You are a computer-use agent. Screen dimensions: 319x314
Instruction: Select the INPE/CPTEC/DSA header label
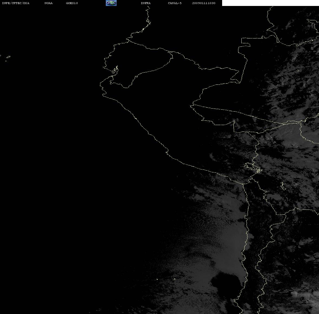click(15, 3)
